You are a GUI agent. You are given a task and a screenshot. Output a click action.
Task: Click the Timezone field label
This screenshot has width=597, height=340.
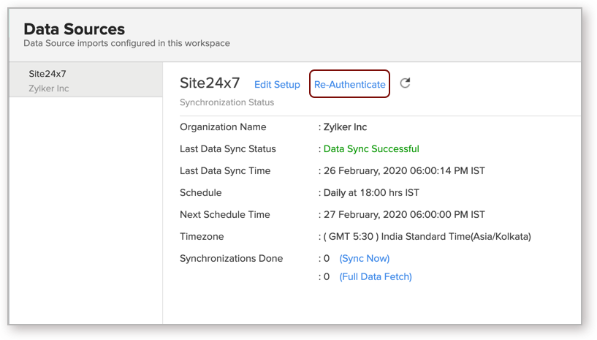202,237
